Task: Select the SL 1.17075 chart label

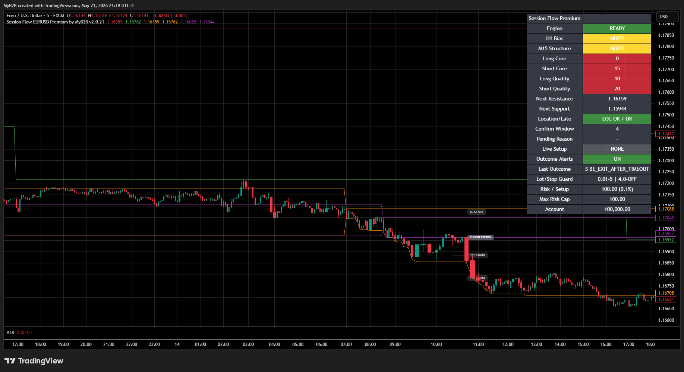Action: pyautogui.click(x=476, y=212)
